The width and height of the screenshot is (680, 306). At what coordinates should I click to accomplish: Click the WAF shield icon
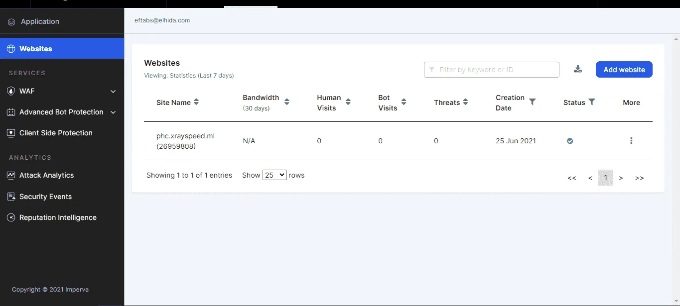pyautogui.click(x=11, y=91)
